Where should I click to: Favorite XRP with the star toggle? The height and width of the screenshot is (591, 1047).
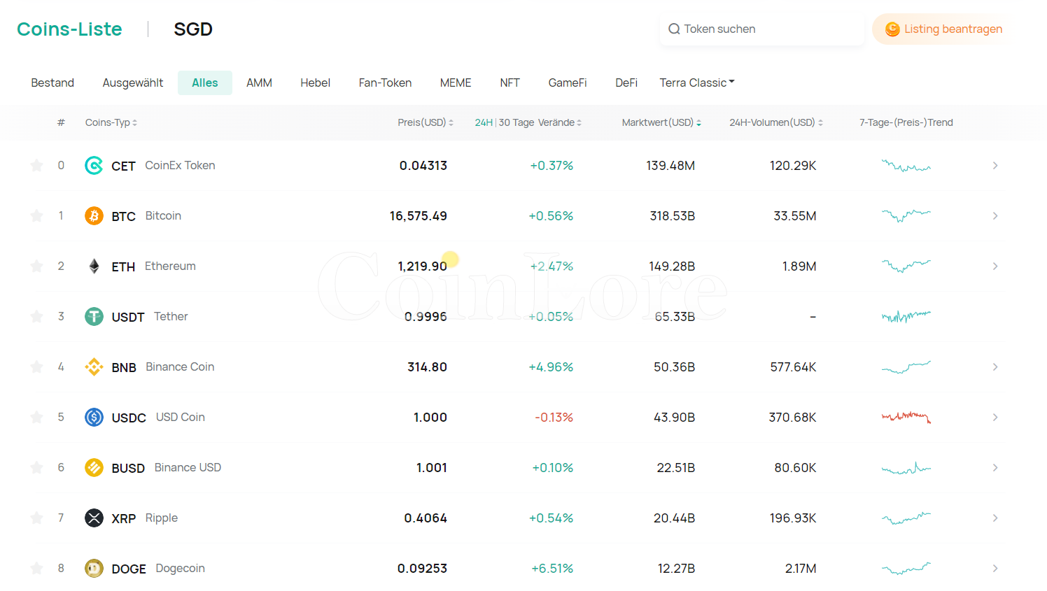point(36,518)
